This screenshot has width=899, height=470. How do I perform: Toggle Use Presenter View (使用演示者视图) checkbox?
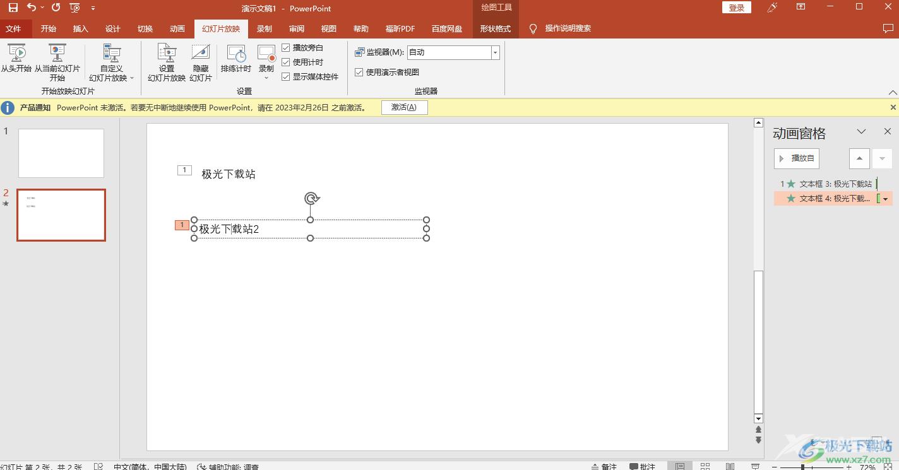[x=359, y=72]
